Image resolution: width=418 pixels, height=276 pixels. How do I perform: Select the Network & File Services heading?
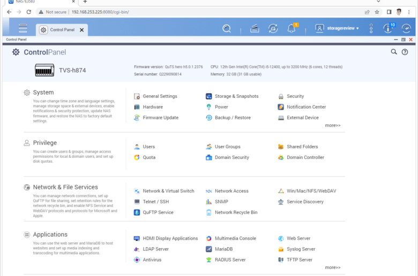click(65, 187)
